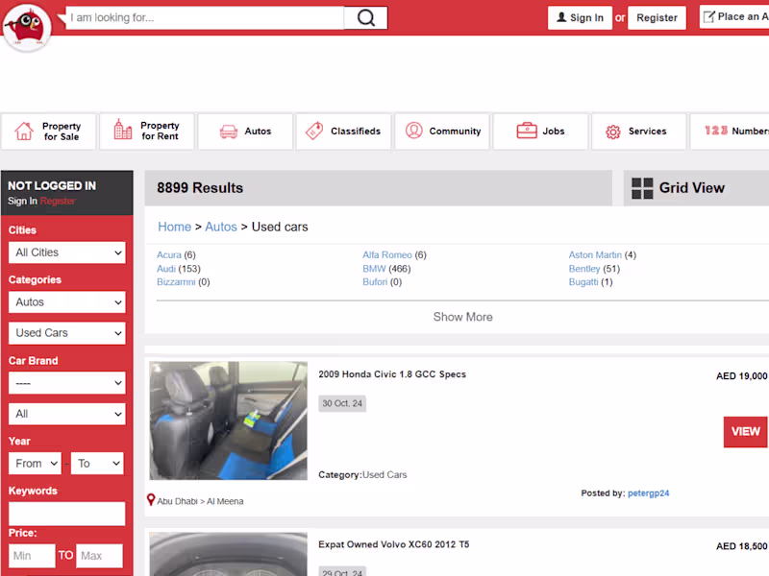The height and width of the screenshot is (576, 769).
Task: Click the briefcase icon in Jobs tab
Action: point(527,131)
